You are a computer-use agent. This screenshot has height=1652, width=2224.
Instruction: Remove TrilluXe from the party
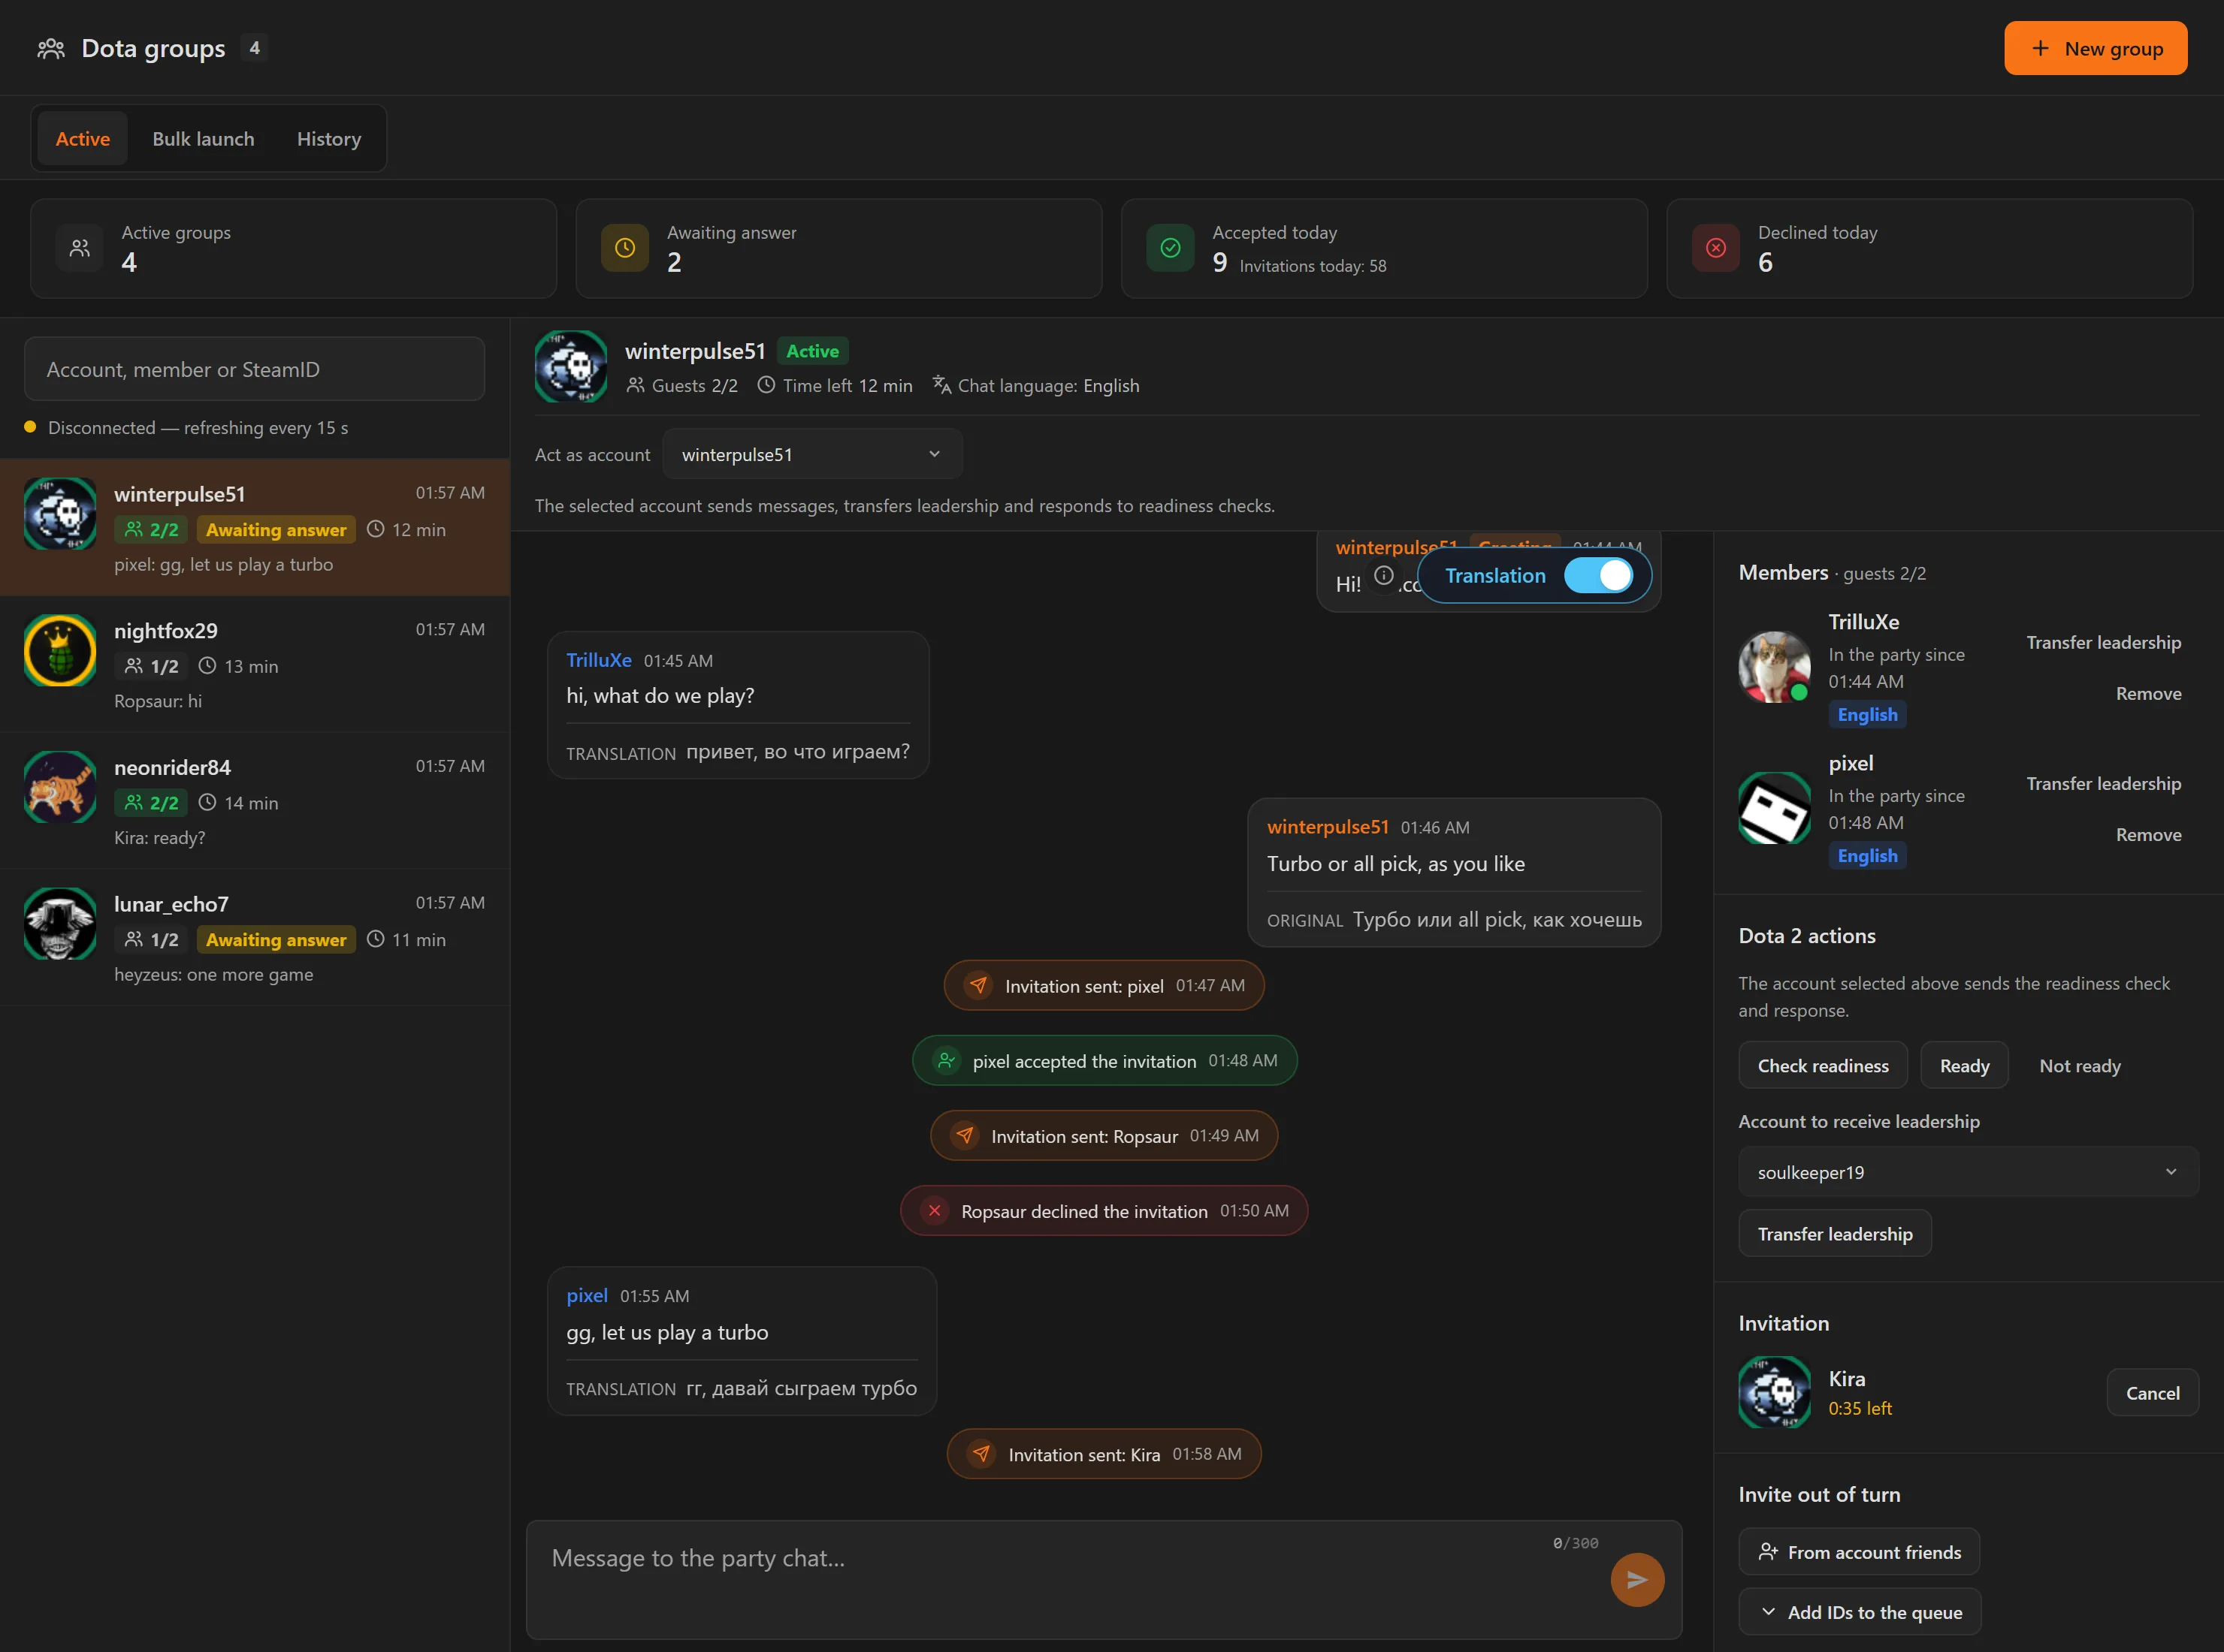point(2148,693)
